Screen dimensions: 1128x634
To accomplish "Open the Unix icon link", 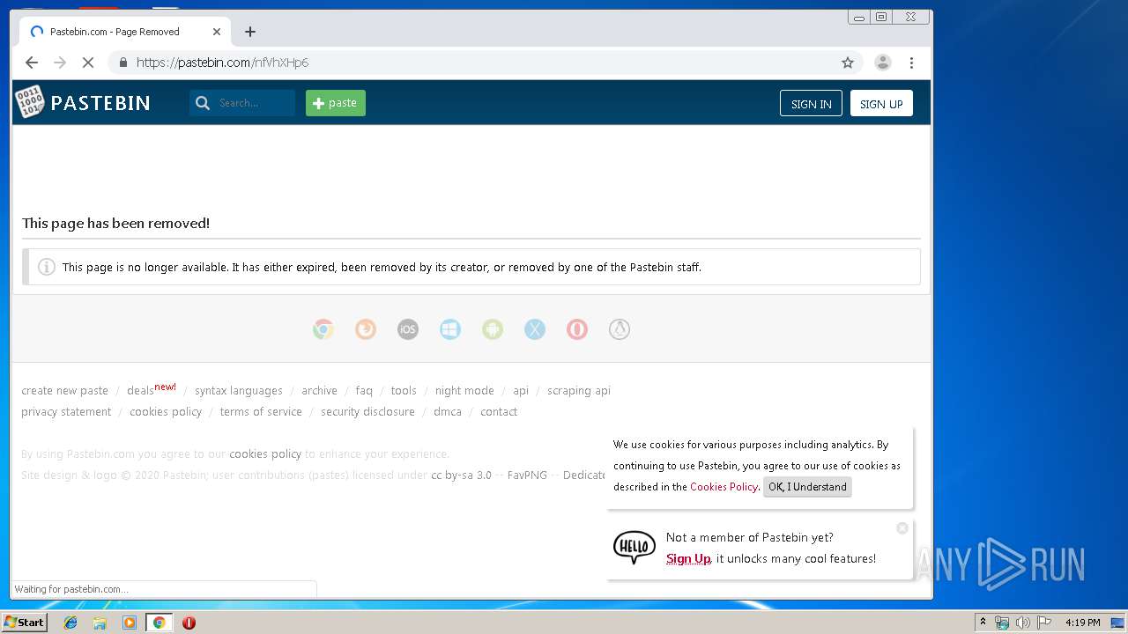I will coord(620,329).
